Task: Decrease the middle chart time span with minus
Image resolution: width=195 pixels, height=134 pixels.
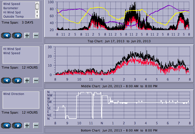Action: click(36, 81)
